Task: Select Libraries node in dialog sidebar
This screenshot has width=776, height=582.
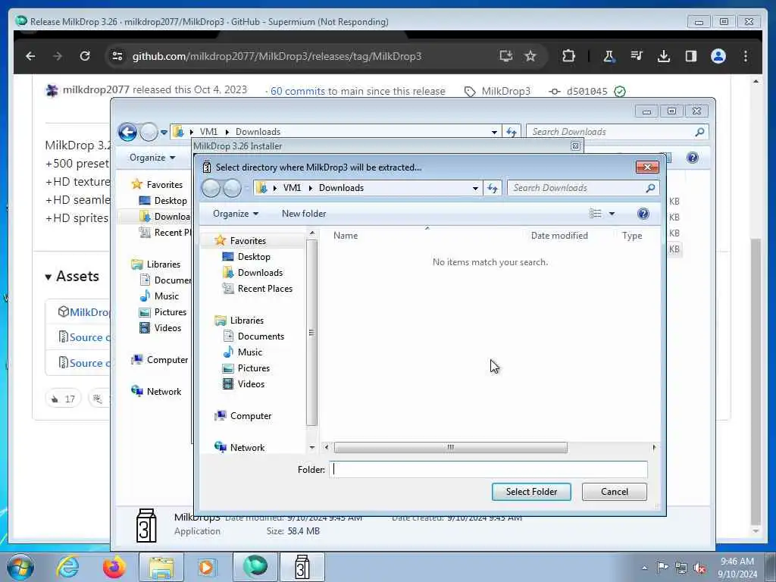Action: 246,321
